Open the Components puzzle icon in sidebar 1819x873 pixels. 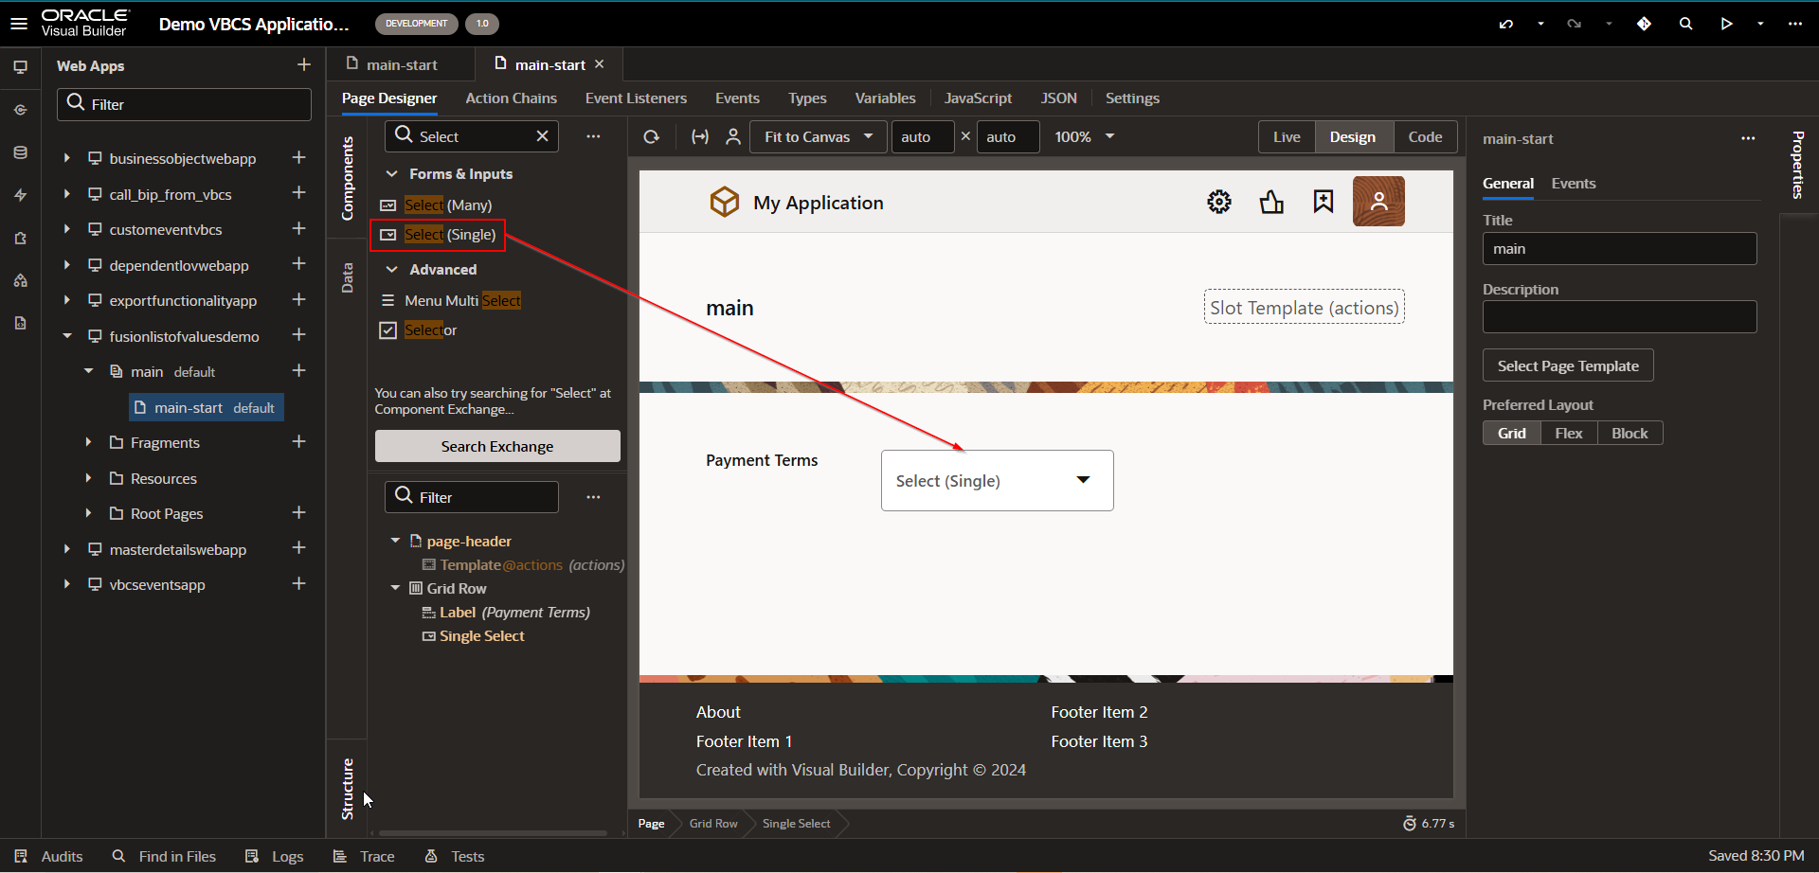coord(20,238)
